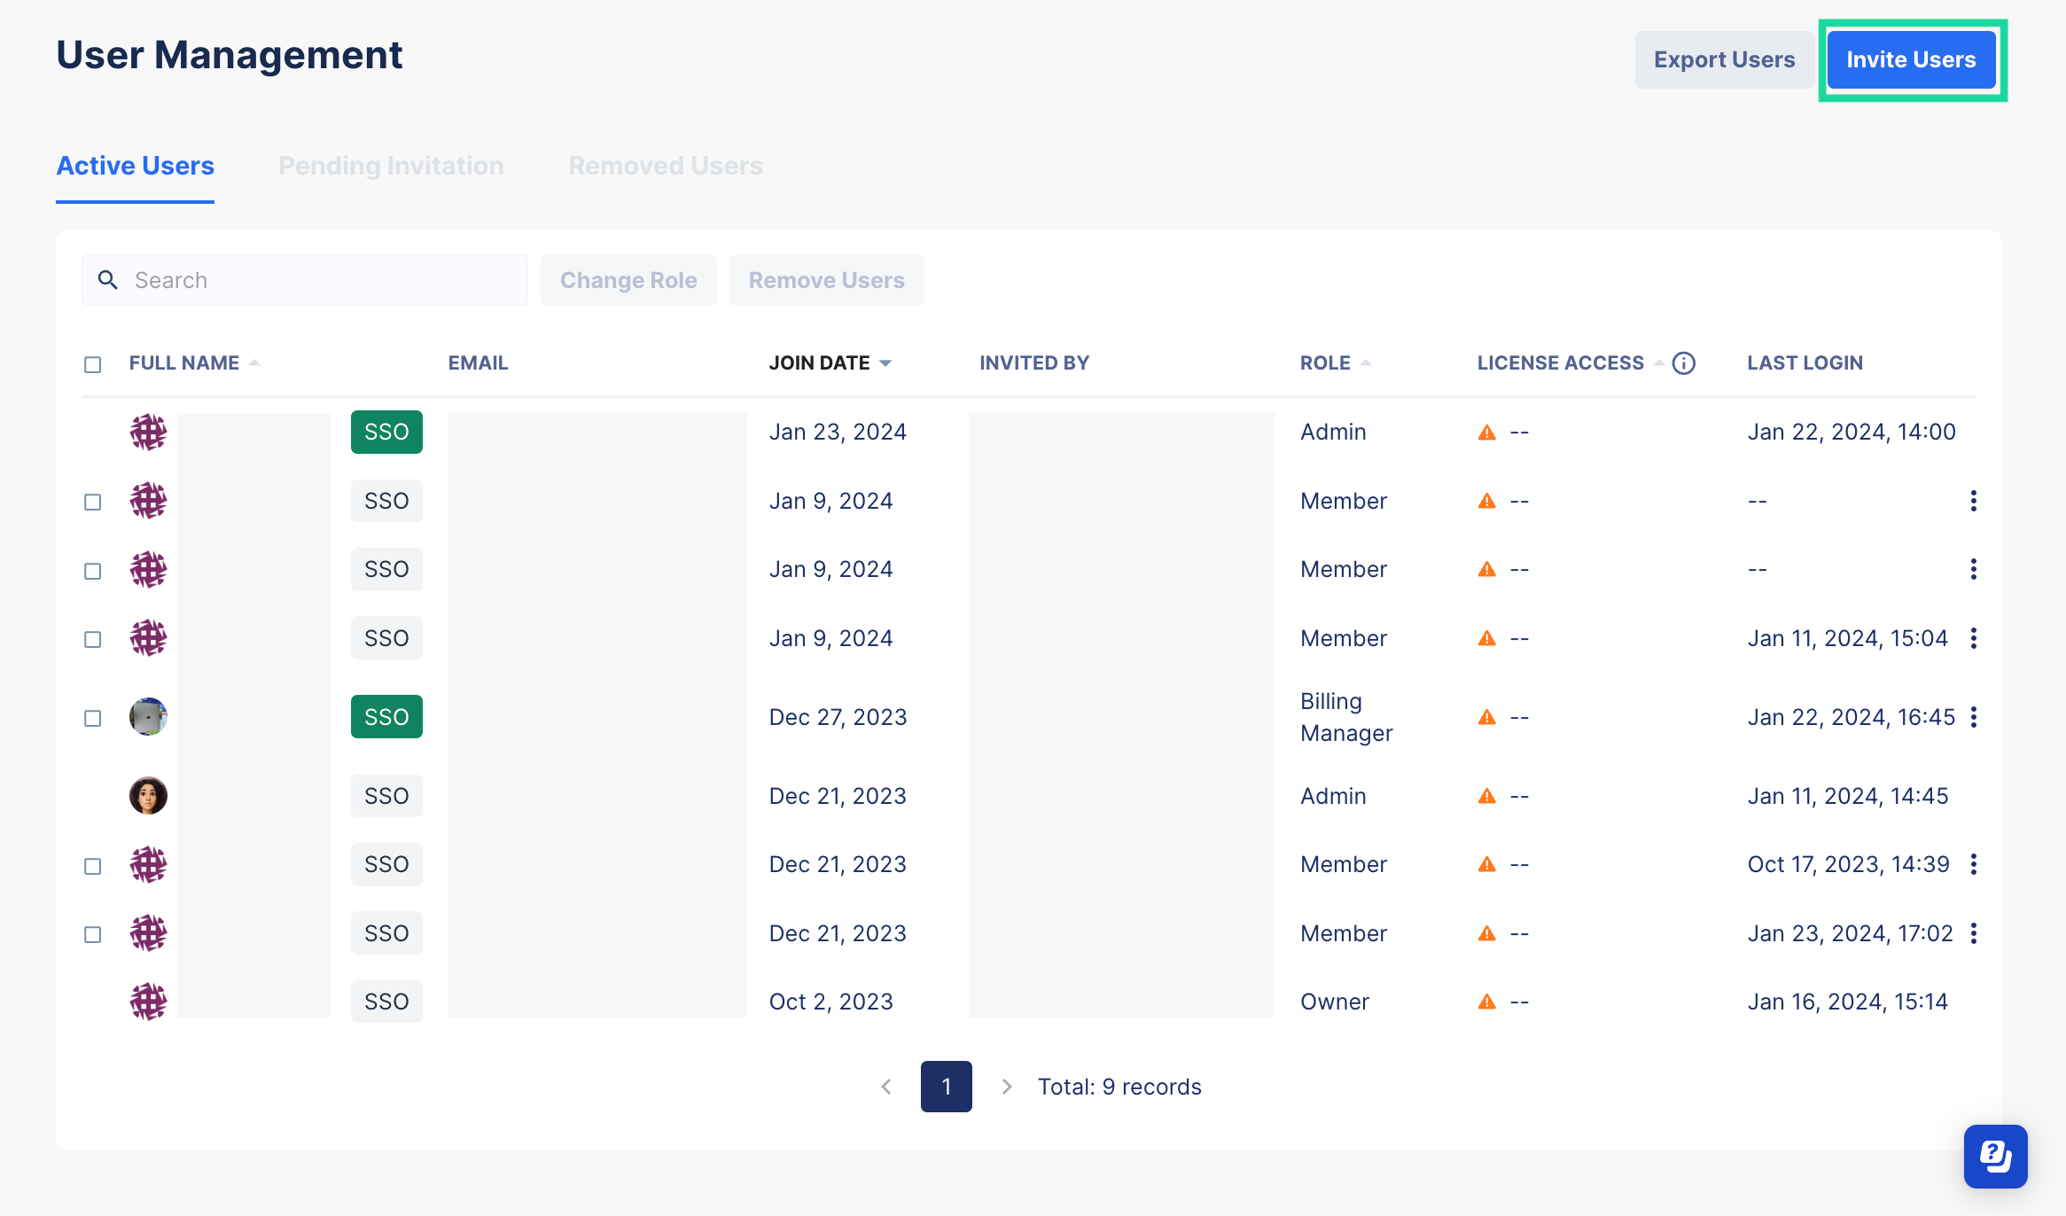Click the green SSO badge on the Admin row
This screenshot has width=2066, height=1216.
(x=386, y=432)
